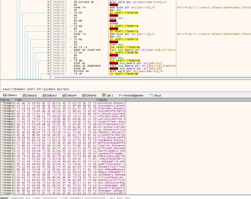Select dump row at address 77D98E00
The image size is (251, 199).
(63, 132)
